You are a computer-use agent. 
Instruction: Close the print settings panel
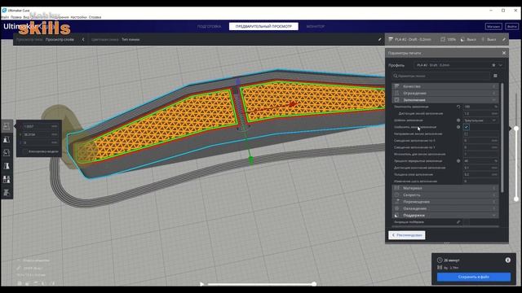pos(504,53)
